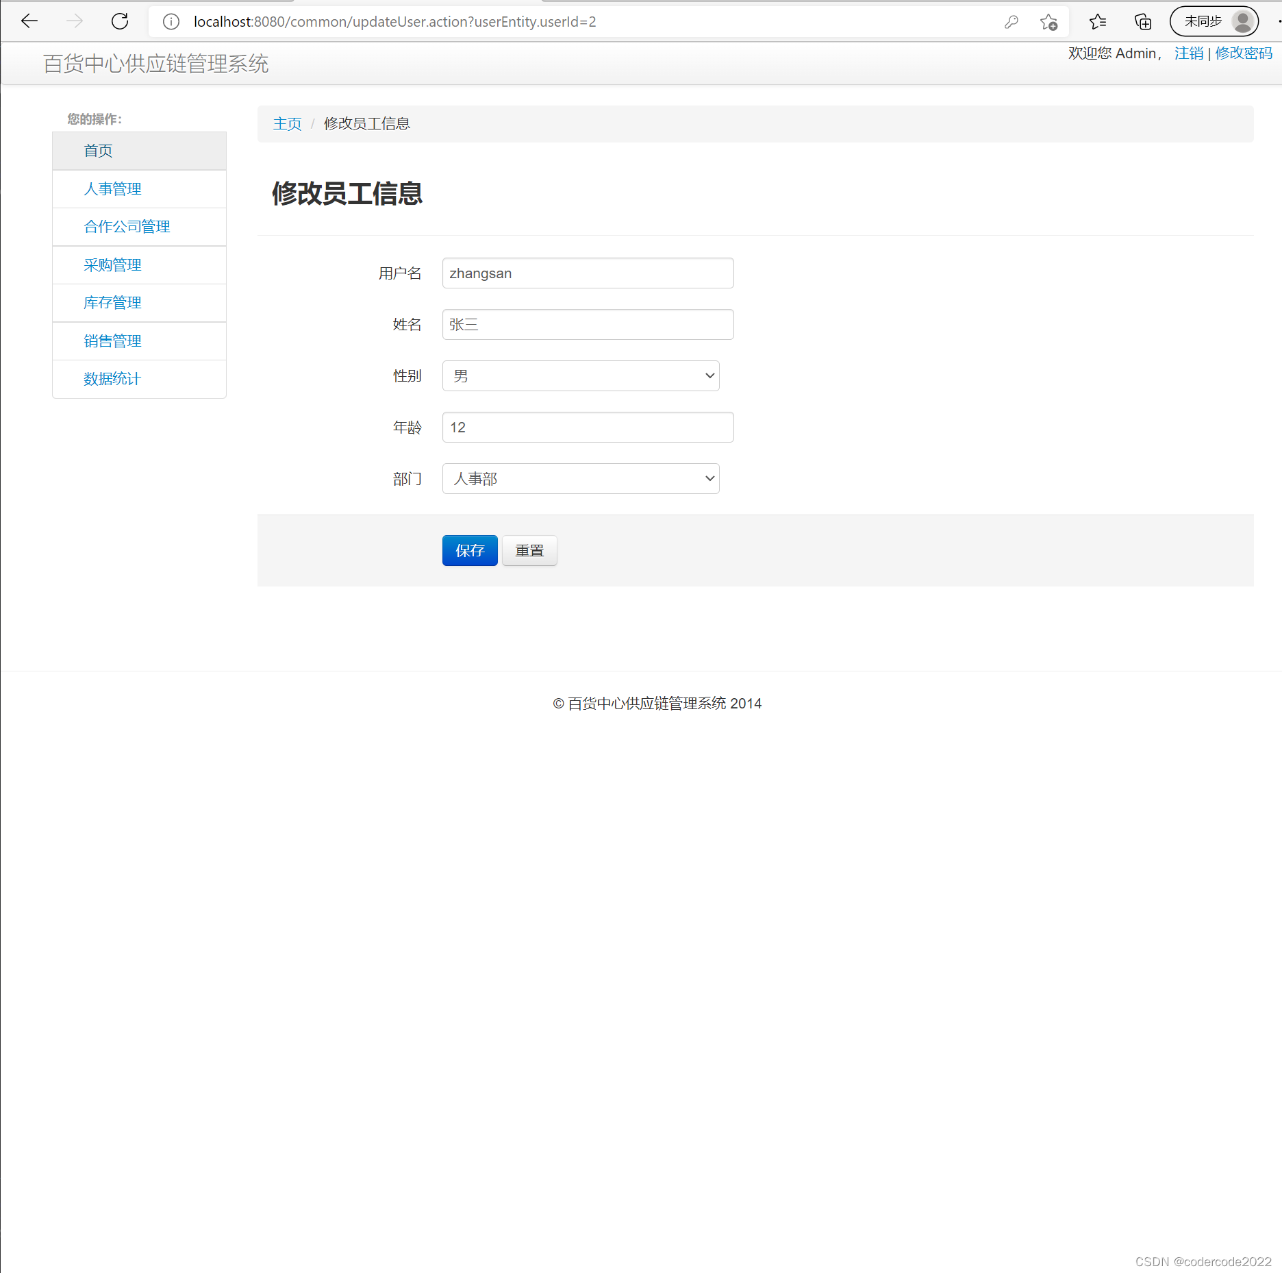Open the browser Collections icon
The height and width of the screenshot is (1273, 1282).
tap(1142, 21)
